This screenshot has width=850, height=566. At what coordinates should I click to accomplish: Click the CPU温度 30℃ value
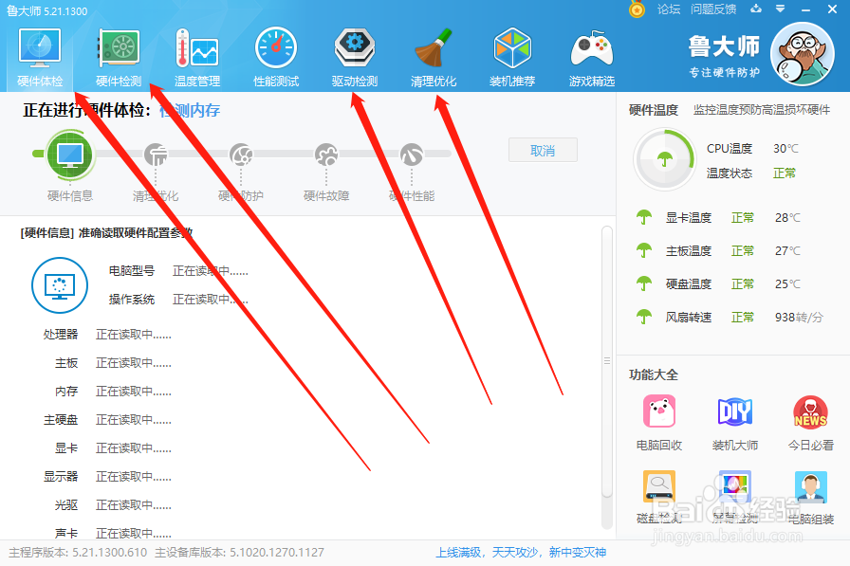pos(786,149)
